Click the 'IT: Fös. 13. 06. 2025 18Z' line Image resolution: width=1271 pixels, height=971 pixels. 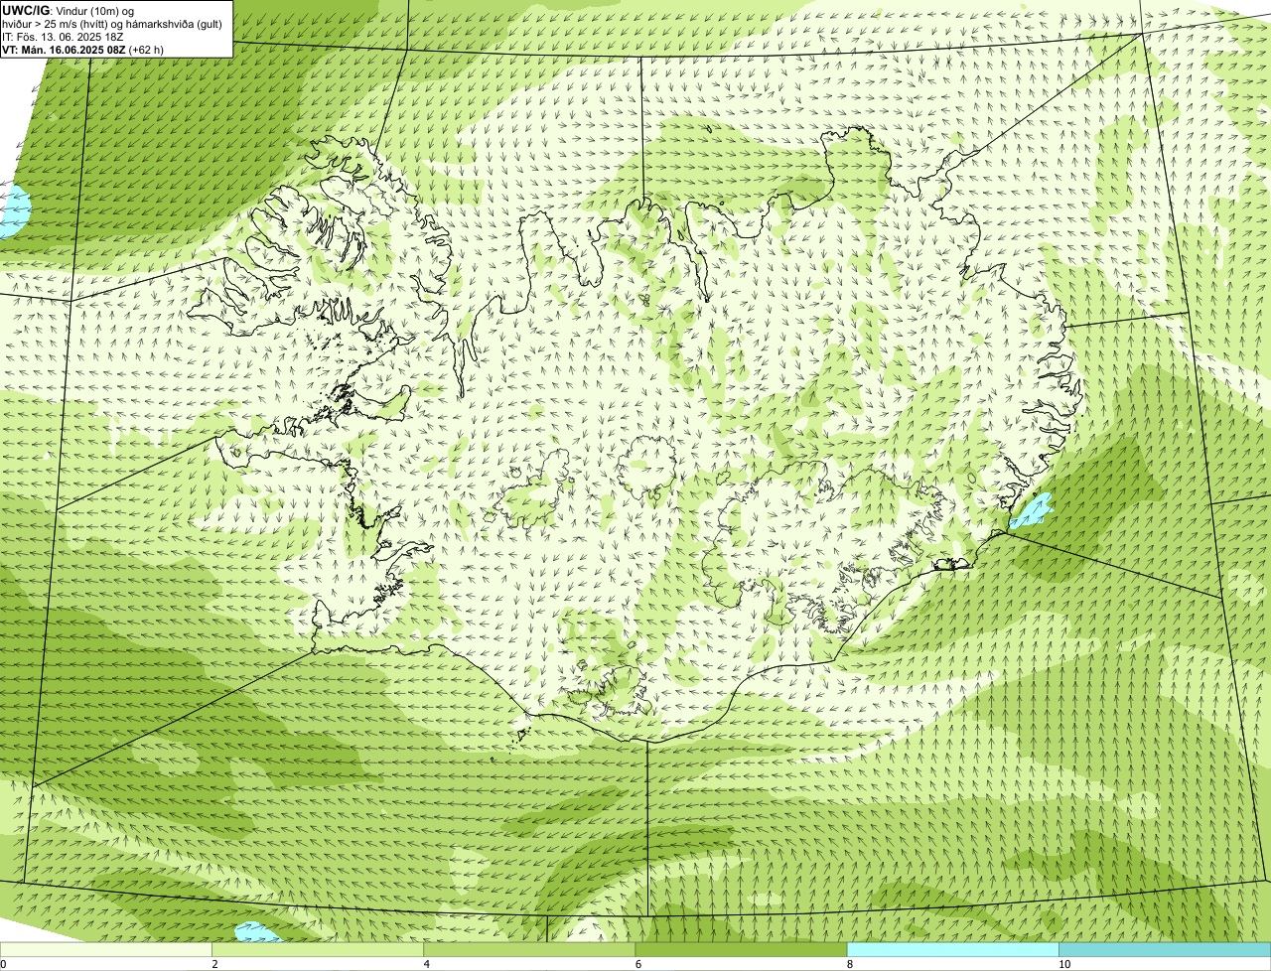point(63,36)
